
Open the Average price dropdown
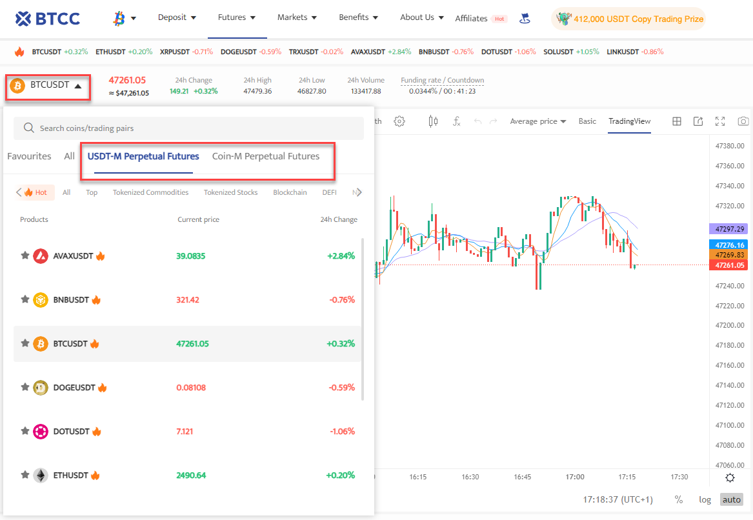(x=538, y=121)
